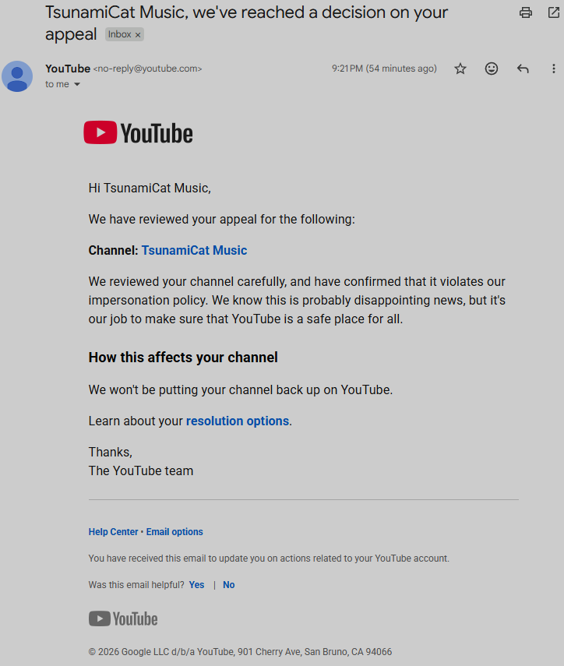Image resolution: width=564 pixels, height=666 pixels.
Task: Click the sender's avatar picture
Action: tap(17, 76)
